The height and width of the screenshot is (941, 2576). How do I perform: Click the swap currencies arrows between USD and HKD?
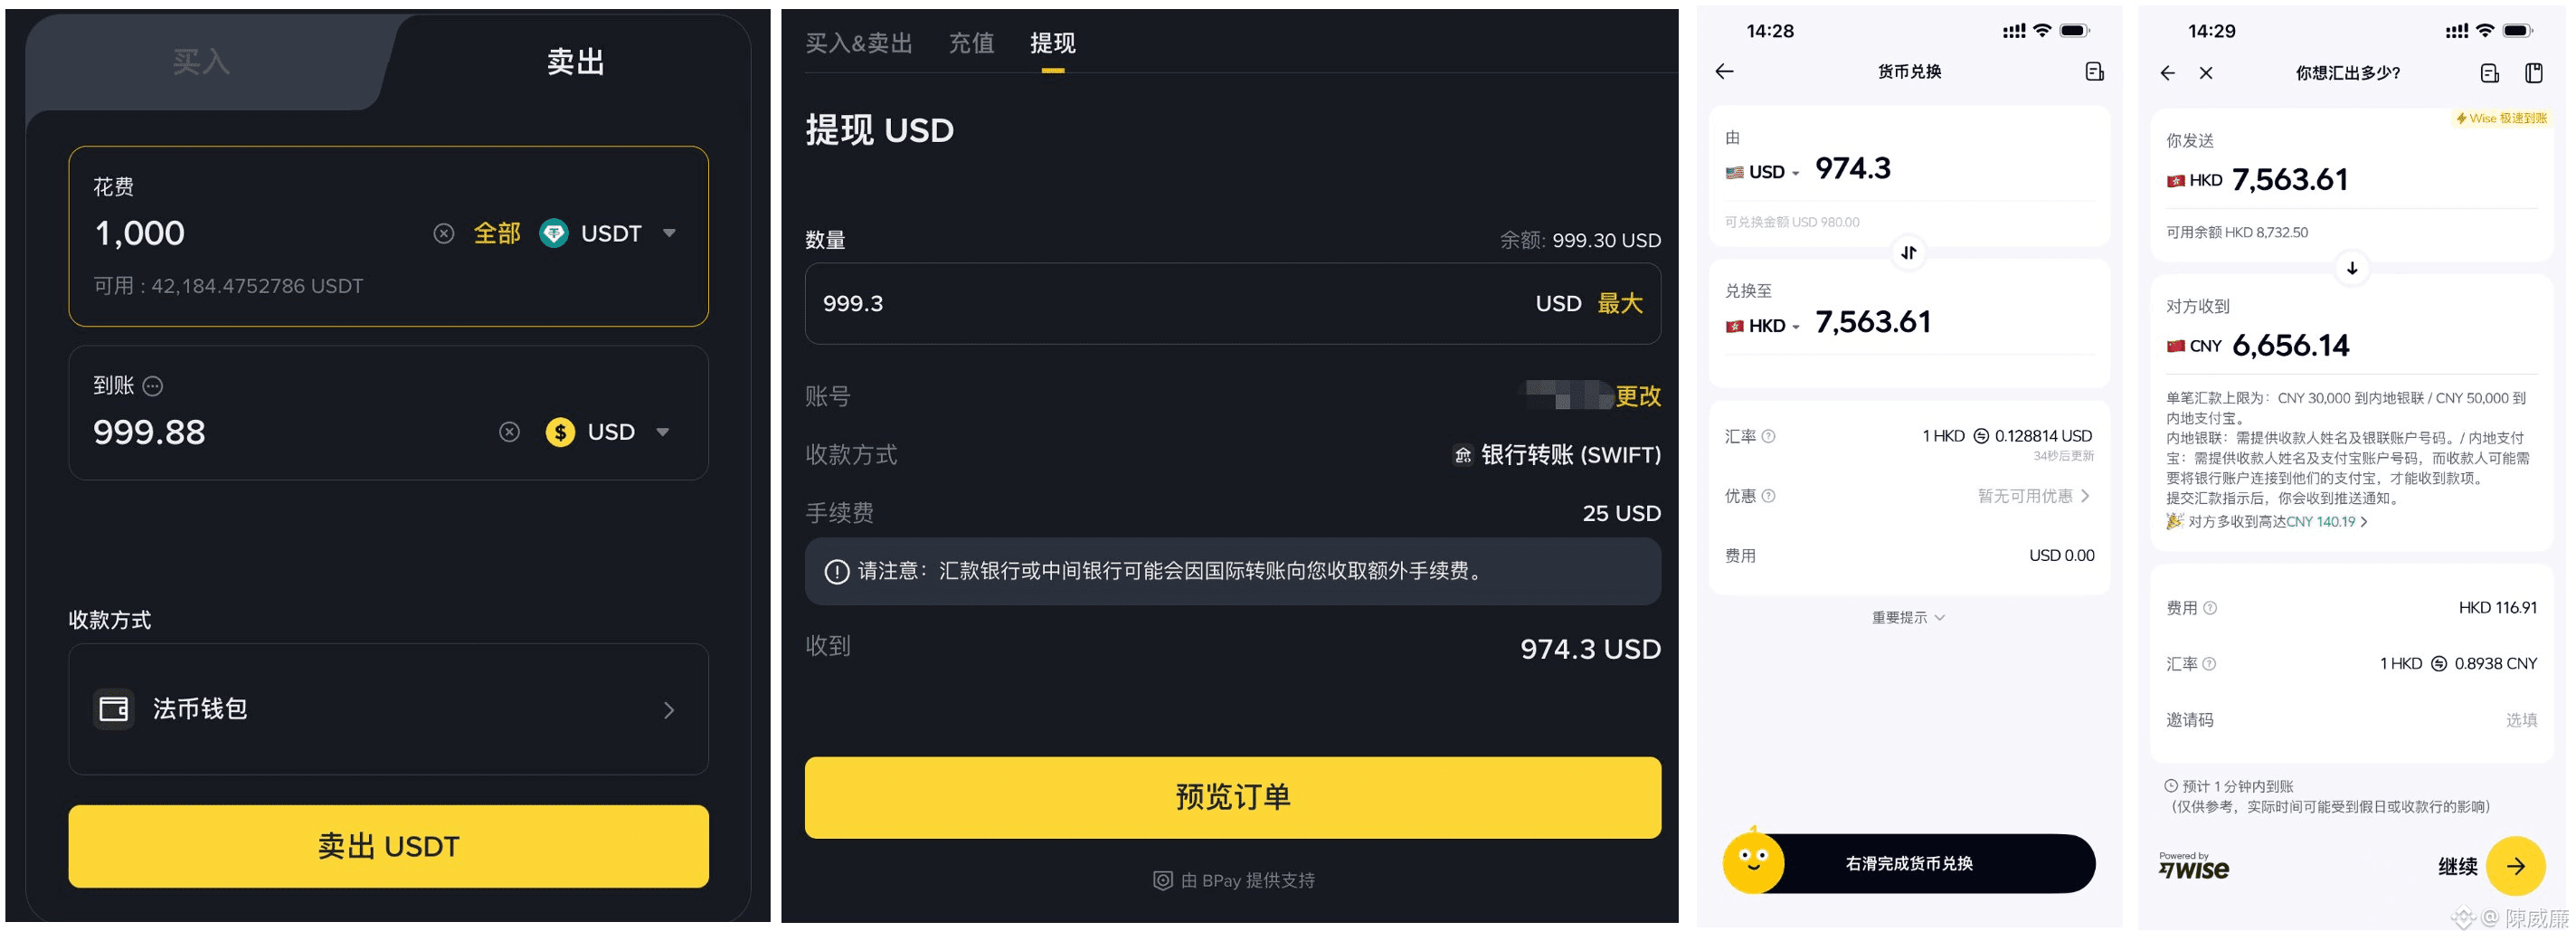[1908, 253]
